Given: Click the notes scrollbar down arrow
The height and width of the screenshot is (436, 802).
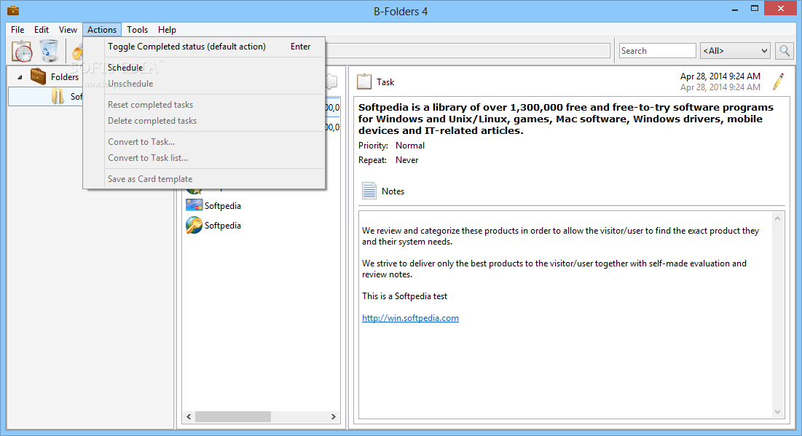Looking at the screenshot, I should (777, 412).
